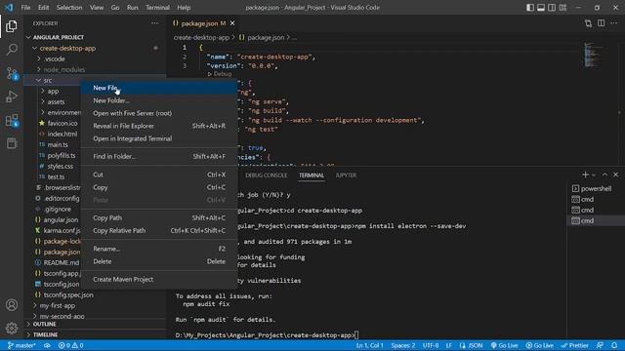The image size is (625, 351).
Task: Choose Delete from context menu
Action: (x=159, y=262)
